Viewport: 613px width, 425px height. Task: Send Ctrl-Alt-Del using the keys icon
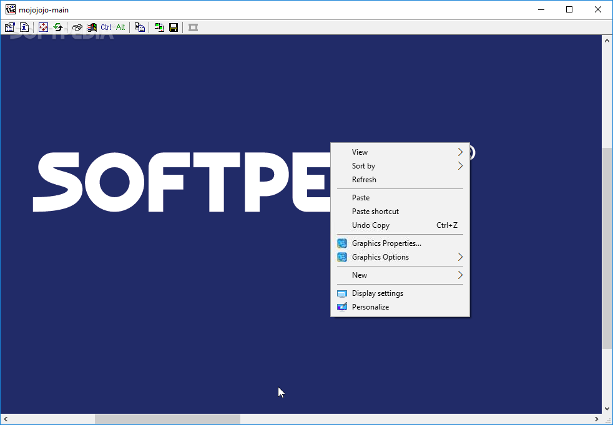[77, 27]
